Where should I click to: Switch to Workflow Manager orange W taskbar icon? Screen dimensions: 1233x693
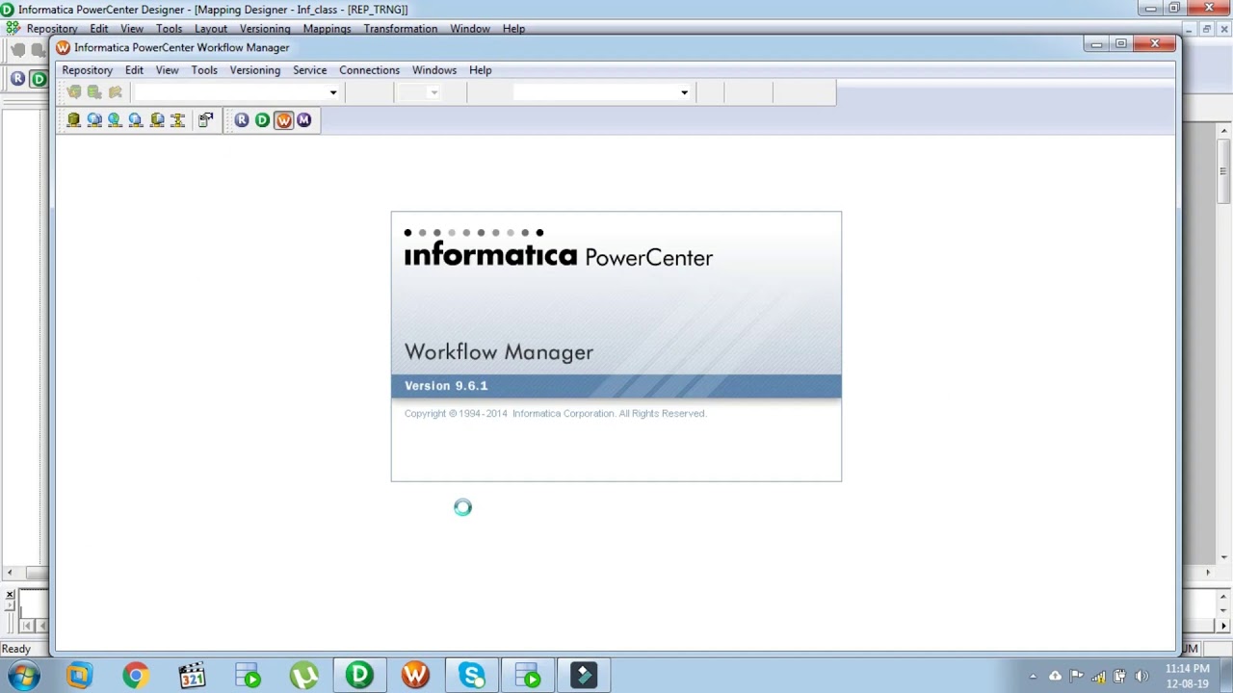(415, 676)
